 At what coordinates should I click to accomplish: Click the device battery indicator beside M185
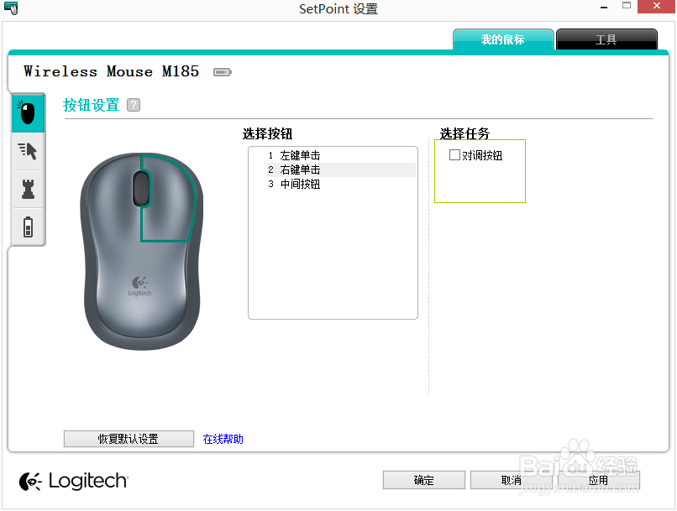coord(223,72)
